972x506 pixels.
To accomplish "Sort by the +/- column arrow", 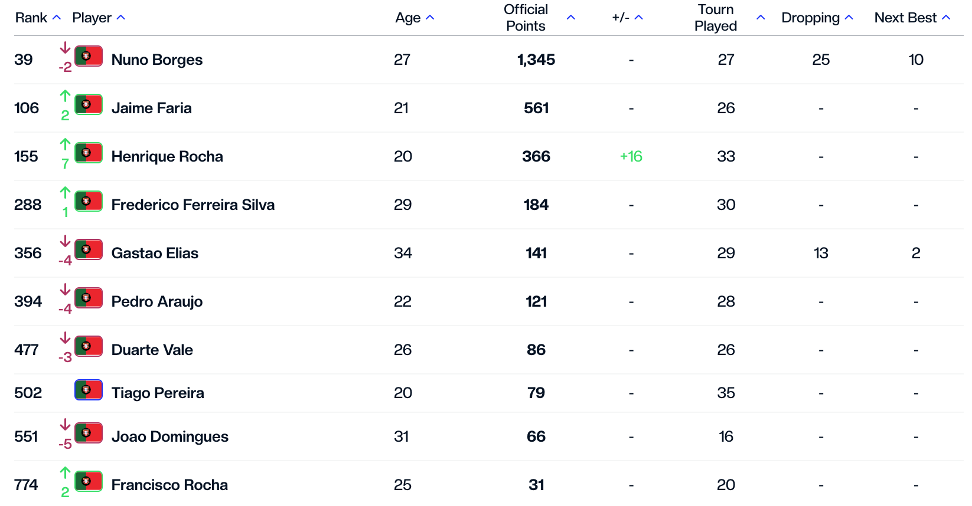I will tap(638, 18).
